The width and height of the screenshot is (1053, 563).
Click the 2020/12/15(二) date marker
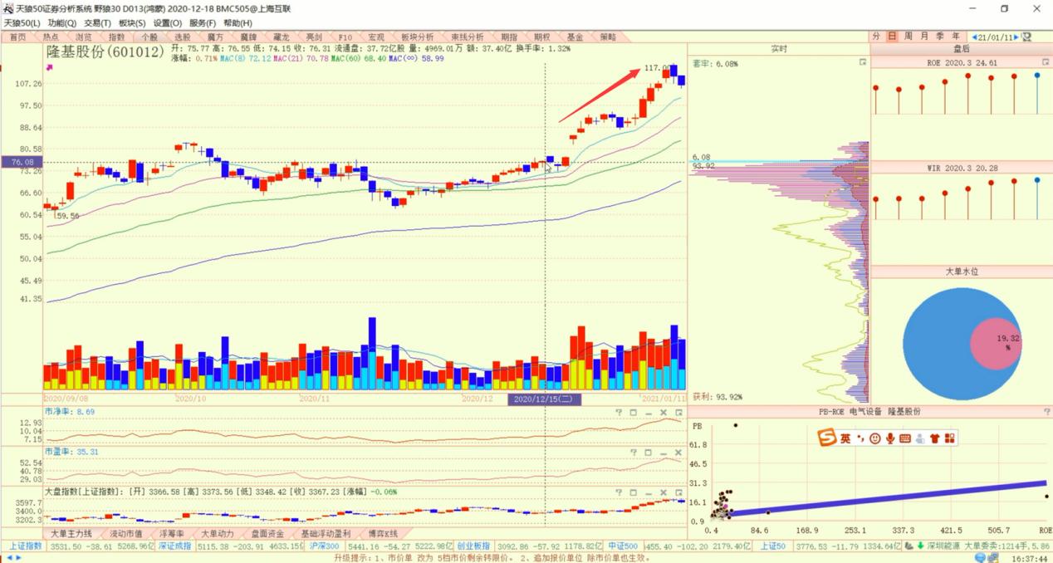545,399
